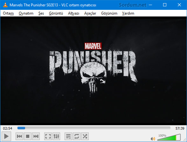Adjust the 100% volume slider
Viewport: 187px width, 142px height.
pyautogui.click(x=169, y=137)
